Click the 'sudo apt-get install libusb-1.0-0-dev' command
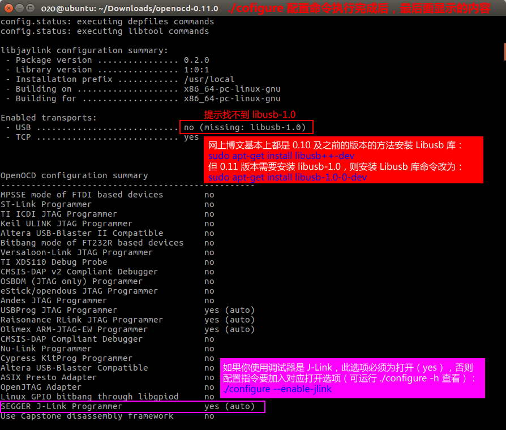 287,177
